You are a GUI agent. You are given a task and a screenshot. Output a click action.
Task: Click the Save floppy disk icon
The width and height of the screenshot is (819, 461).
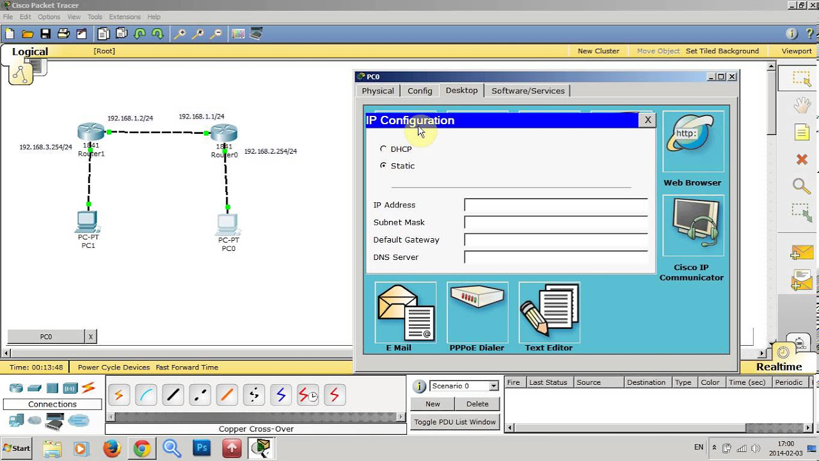point(45,34)
